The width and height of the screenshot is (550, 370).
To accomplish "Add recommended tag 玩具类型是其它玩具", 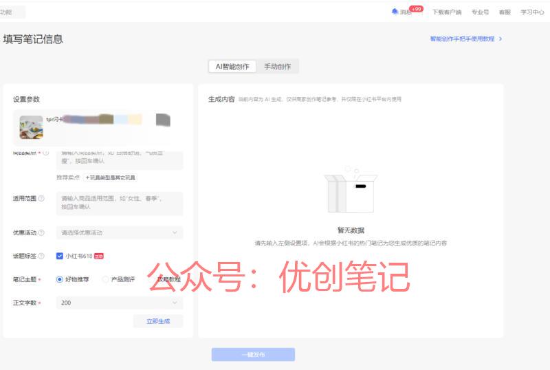I will (x=111, y=177).
